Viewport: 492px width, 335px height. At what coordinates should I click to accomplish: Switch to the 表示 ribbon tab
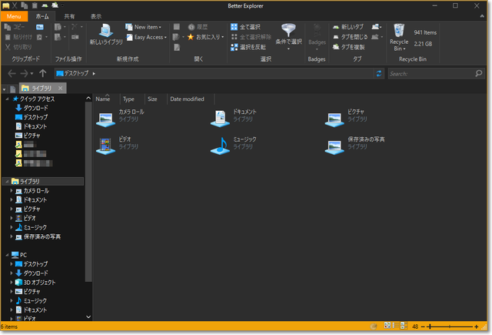pos(95,15)
